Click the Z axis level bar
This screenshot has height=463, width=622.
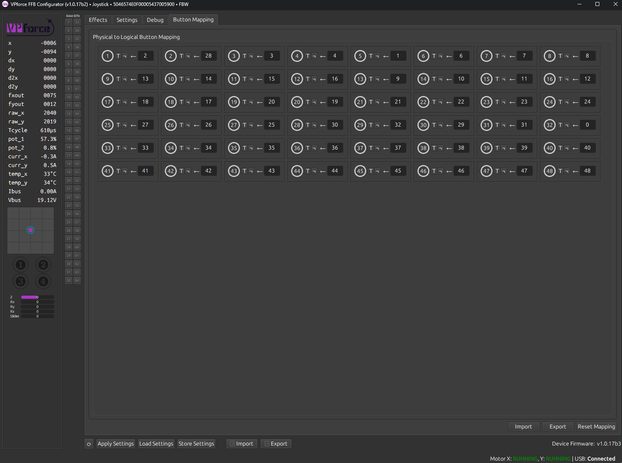pyautogui.click(x=38, y=297)
